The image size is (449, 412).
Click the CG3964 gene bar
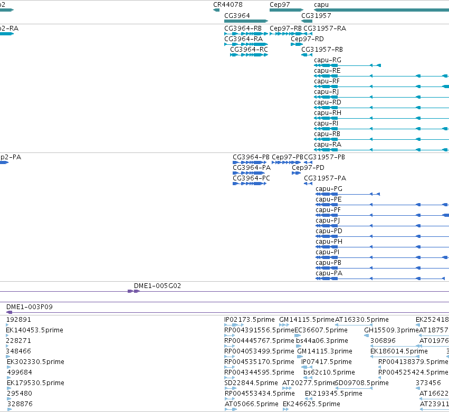coord(246,21)
